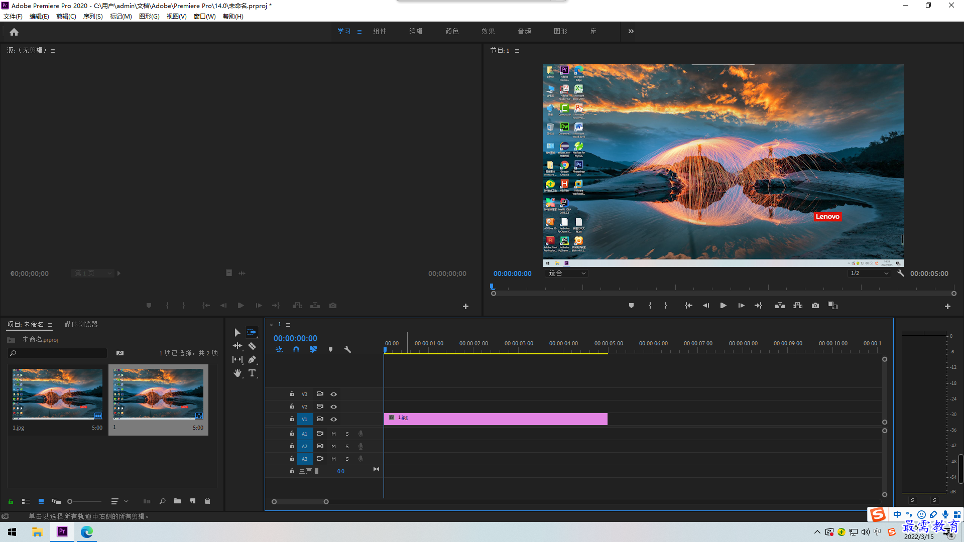Open 学习 workspace menu icon

(x=359, y=32)
